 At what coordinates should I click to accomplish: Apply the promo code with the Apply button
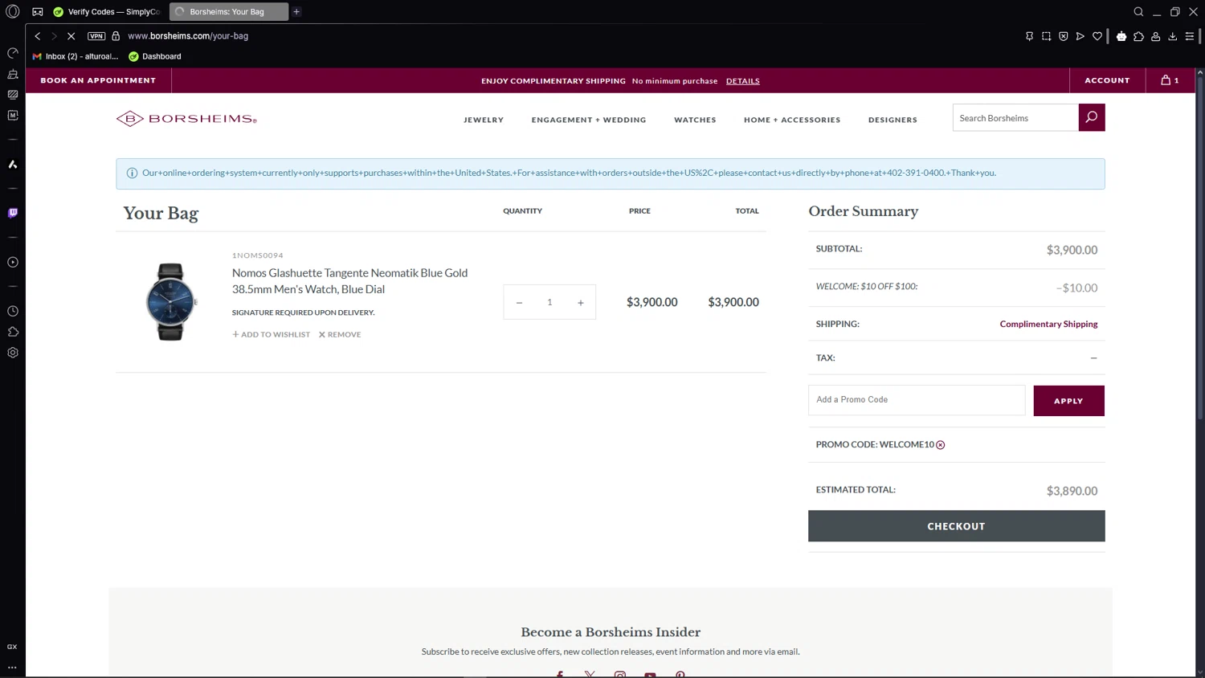(1068, 401)
